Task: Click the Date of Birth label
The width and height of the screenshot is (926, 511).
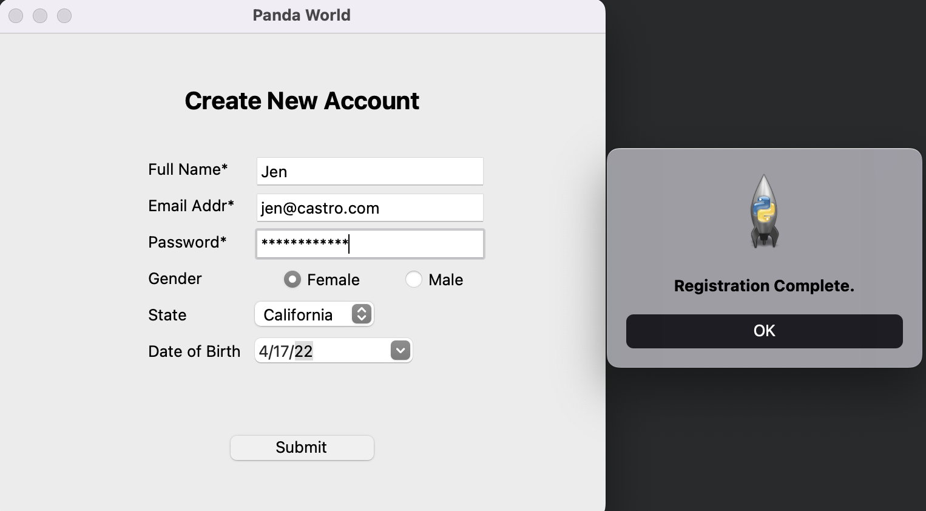Action: (x=194, y=351)
